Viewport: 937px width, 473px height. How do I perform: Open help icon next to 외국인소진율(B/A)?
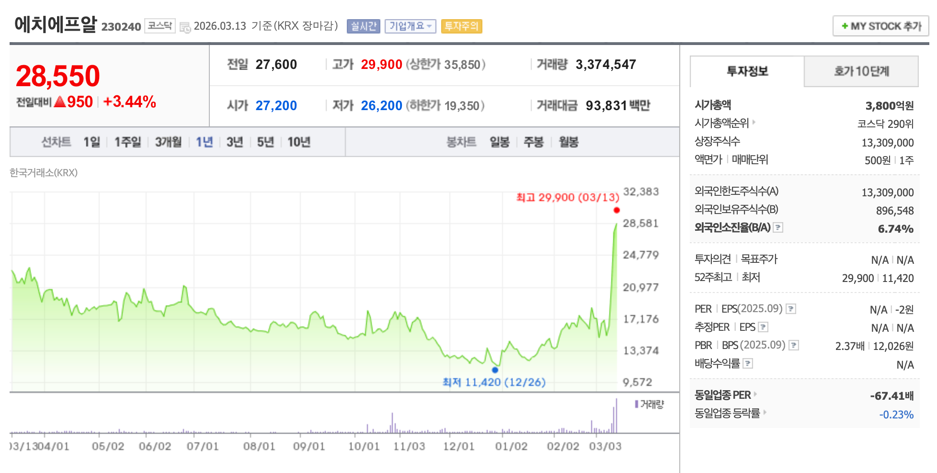pos(778,227)
